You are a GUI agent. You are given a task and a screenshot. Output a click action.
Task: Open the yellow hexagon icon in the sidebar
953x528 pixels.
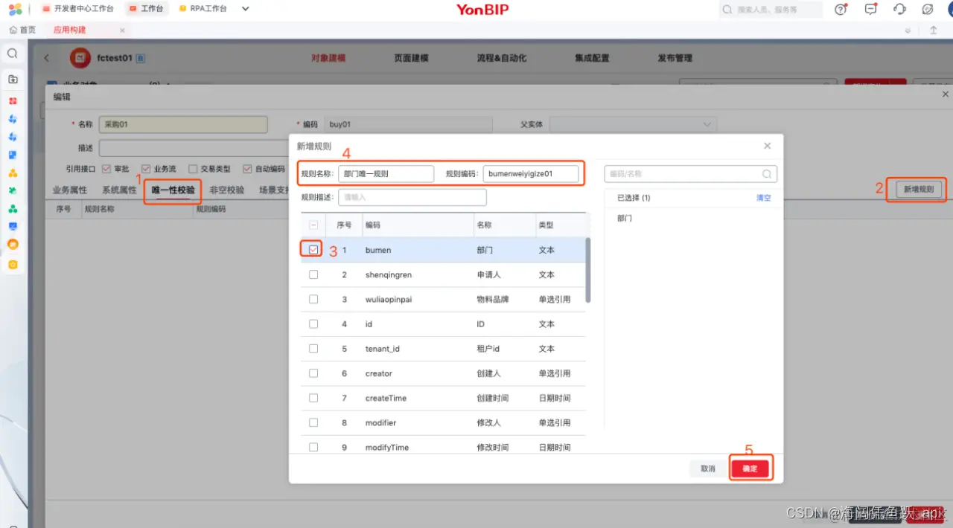pyautogui.click(x=13, y=265)
